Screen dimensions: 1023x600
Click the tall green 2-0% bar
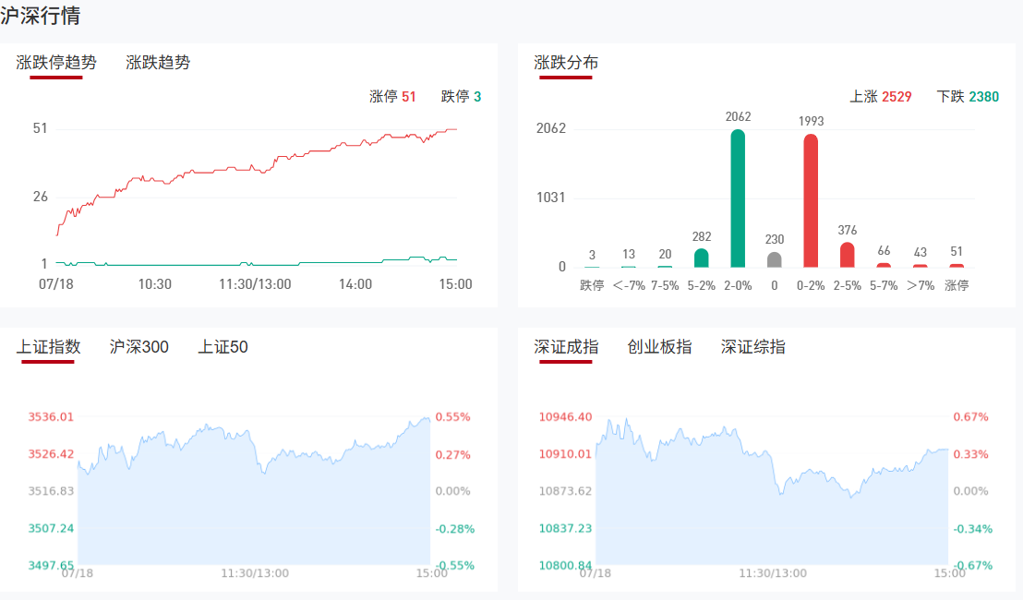pyautogui.click(x=738, y=198)
